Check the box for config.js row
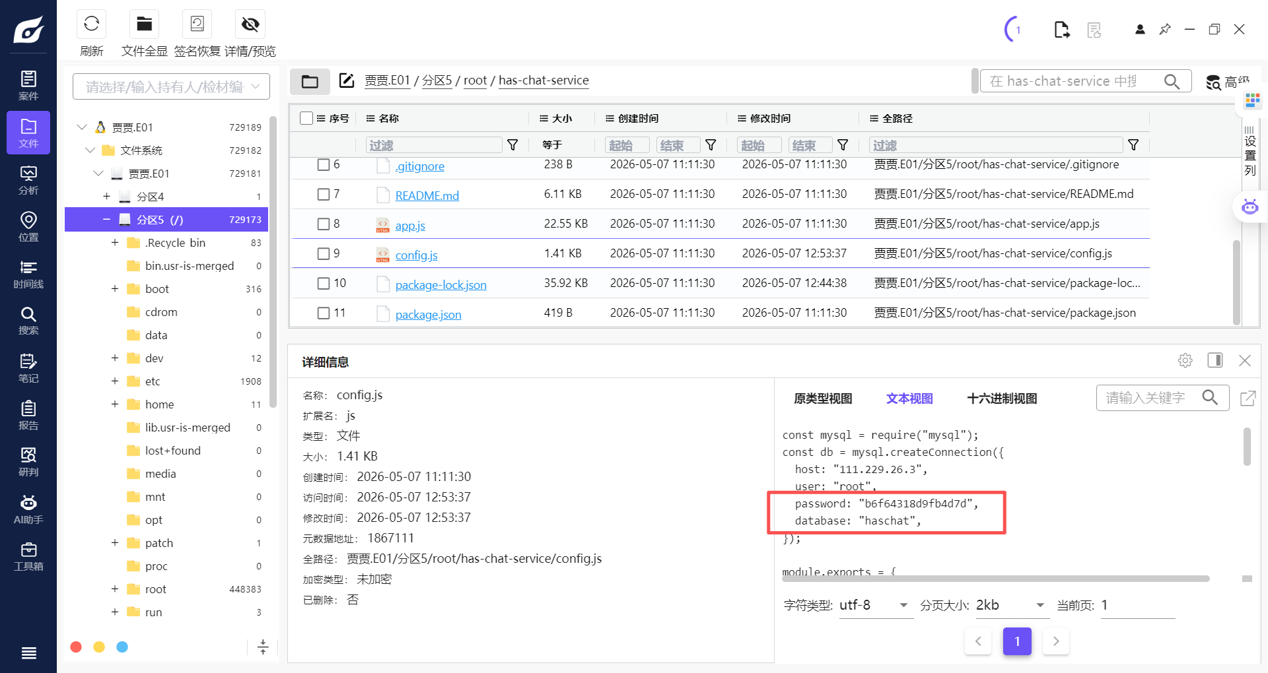 [x=324, y=253]
